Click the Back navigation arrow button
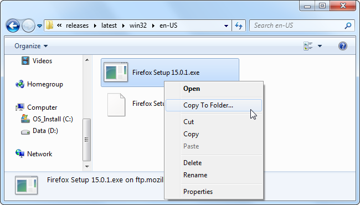360x205 pixels. 13,25
